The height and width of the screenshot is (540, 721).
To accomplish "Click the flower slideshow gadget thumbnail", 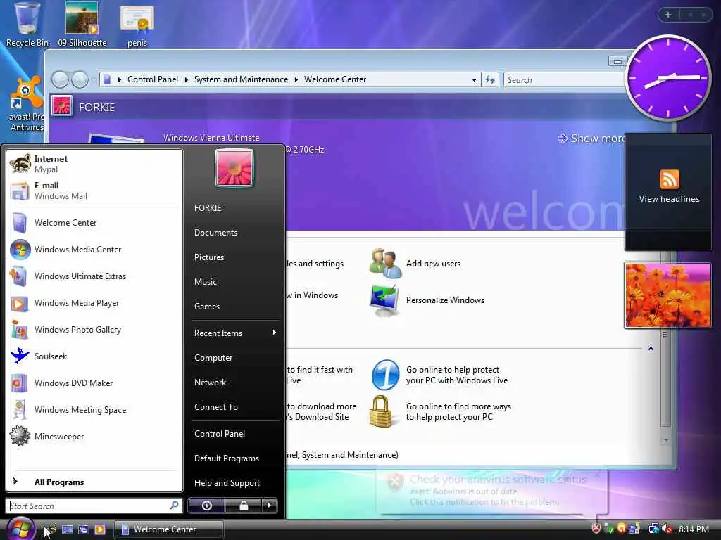I will [667, 295].
